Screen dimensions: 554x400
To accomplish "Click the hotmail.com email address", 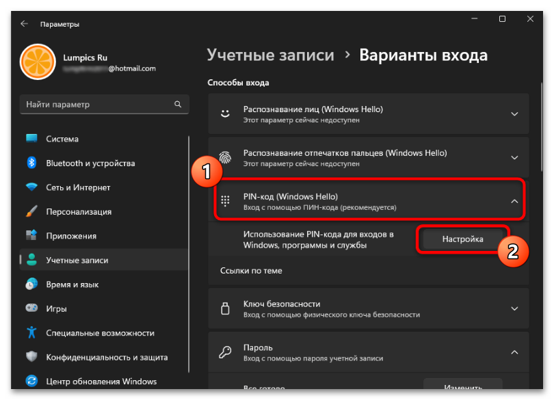I will (109, 68).
